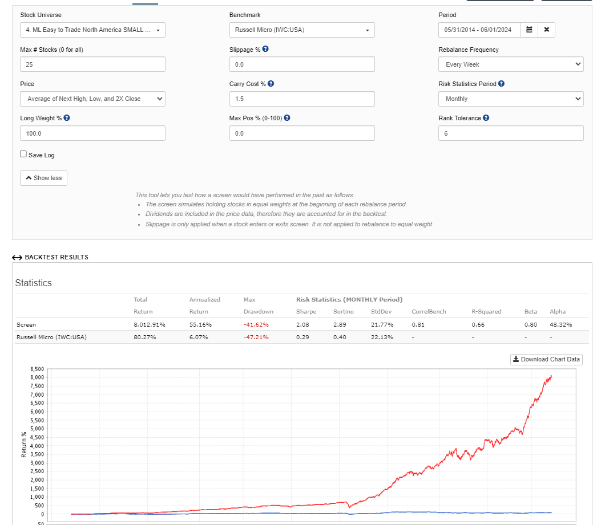Click the Max # Stocks input field

(92, 64)
